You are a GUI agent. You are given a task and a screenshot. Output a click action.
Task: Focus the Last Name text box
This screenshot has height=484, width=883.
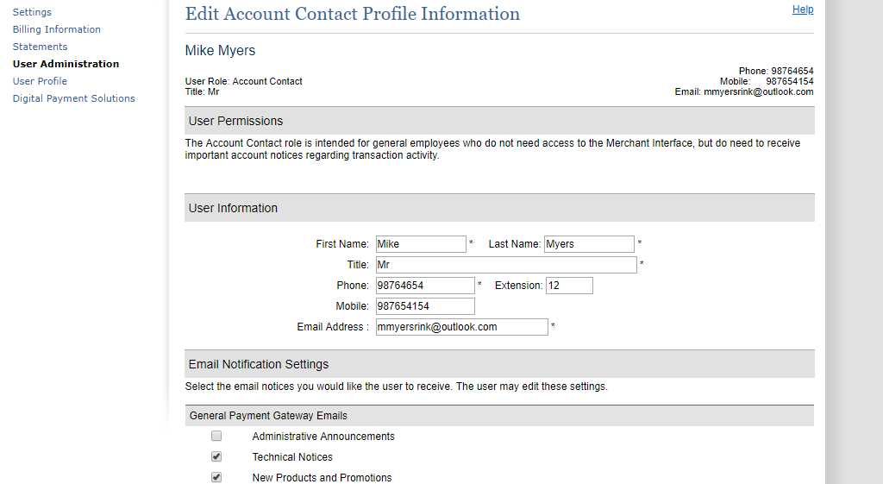[588, 244]
